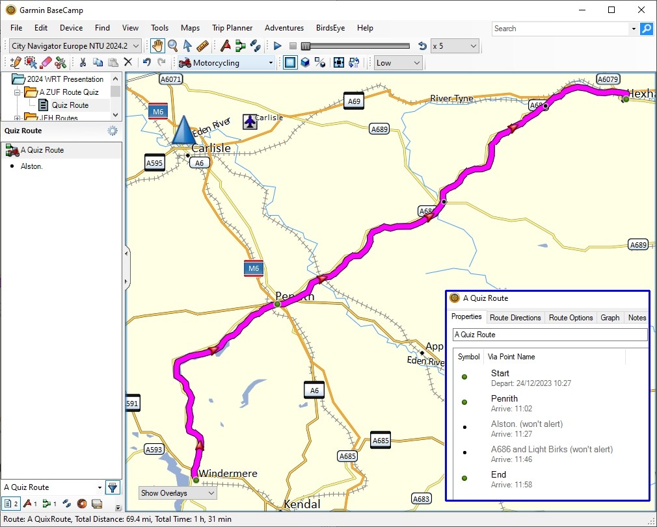This screenshot has width=657, height=527.
Task: Toggle the waypoints filter showing 1
Action: (x=30, y=504)
